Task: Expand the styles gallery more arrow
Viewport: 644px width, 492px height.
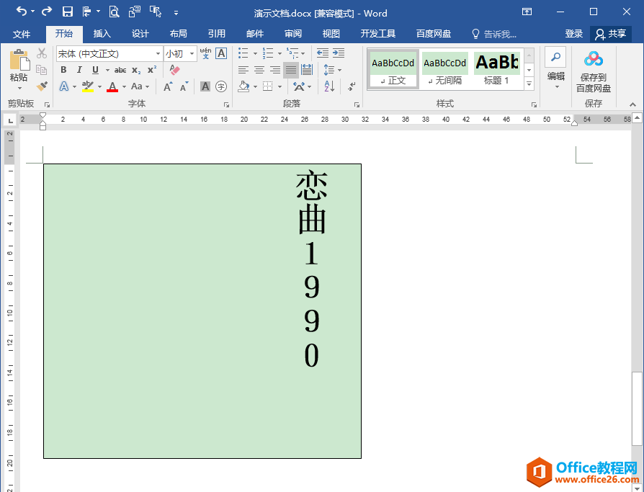Action: coord(529,84)
